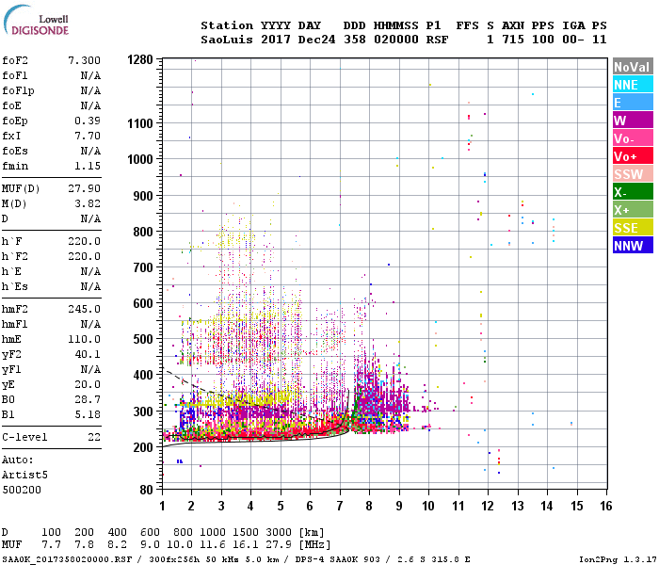659x565 pixels.
Task: Click the foF2 value 7.300
Action: click(85, 60)
